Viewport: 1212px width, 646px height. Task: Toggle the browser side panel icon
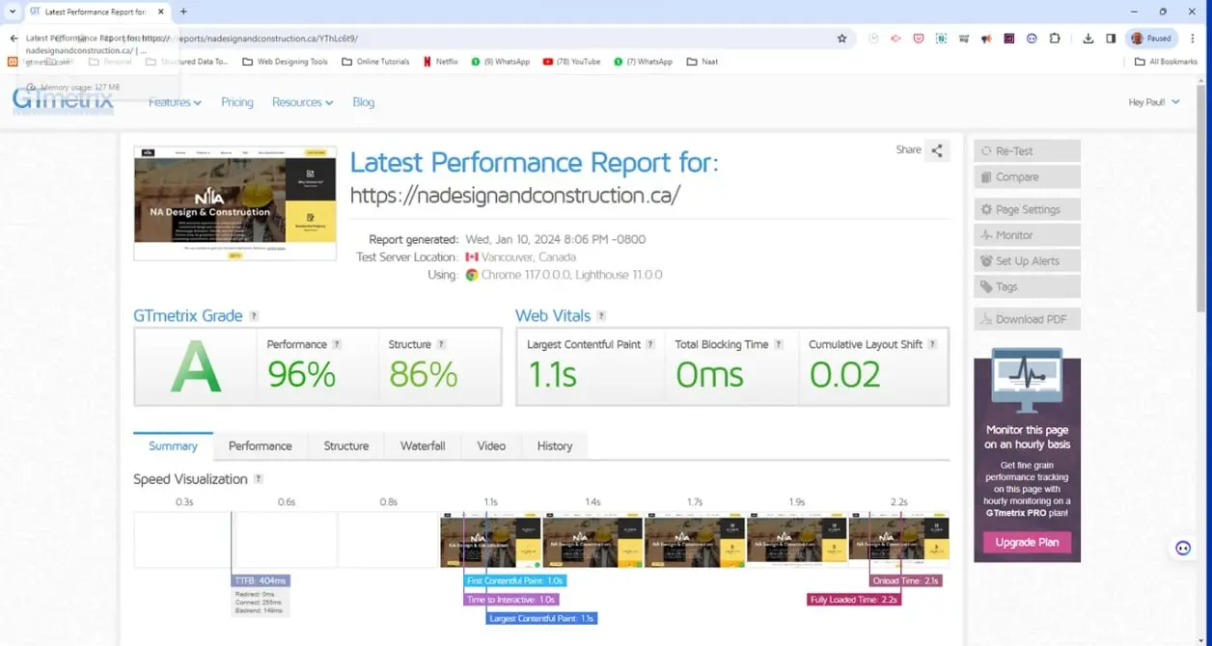pos(1111,39)
